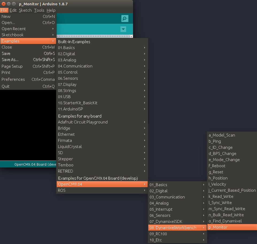Open Adafruit Circuit Playground examples
This screenshot has width=257, height=244.
[x=102, y=122]
